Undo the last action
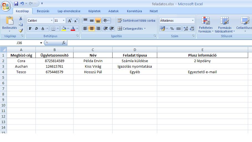The image size is (252, 142). pyautogui.click(x=22, y=3)
